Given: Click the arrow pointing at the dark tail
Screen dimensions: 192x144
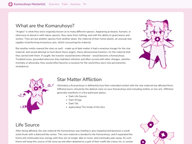Looking at the screenshot, I should click(x=23, y=107).
